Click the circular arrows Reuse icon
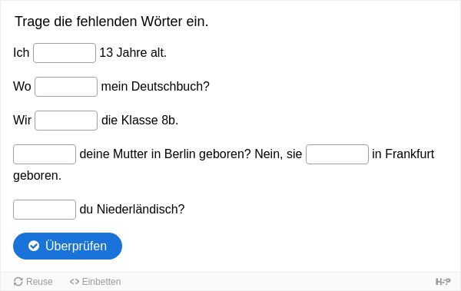This screenshot has height=291, width=461. tap(18, 282)
